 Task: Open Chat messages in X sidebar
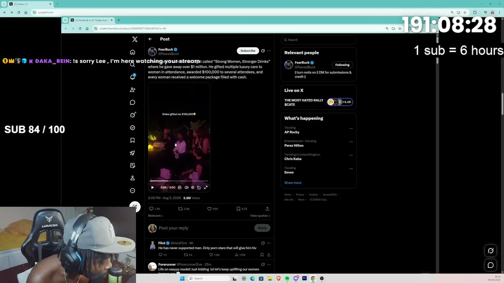(132, 102)
